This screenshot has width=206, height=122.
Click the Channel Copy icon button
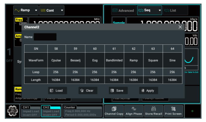[x=114, y=111]
